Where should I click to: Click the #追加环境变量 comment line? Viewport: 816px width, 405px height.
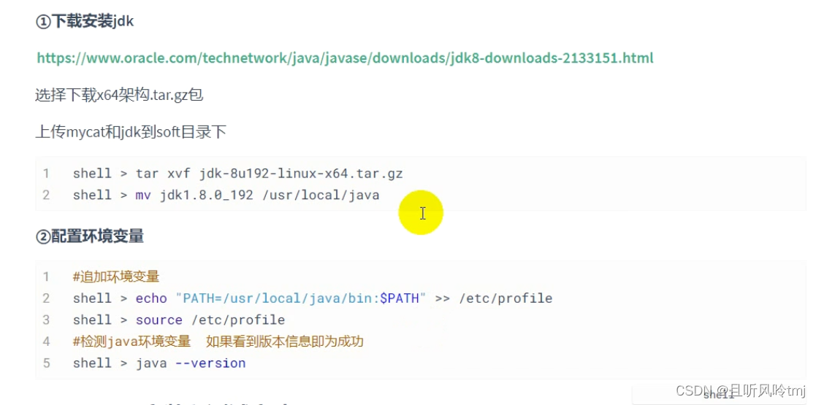pos(116,277)
